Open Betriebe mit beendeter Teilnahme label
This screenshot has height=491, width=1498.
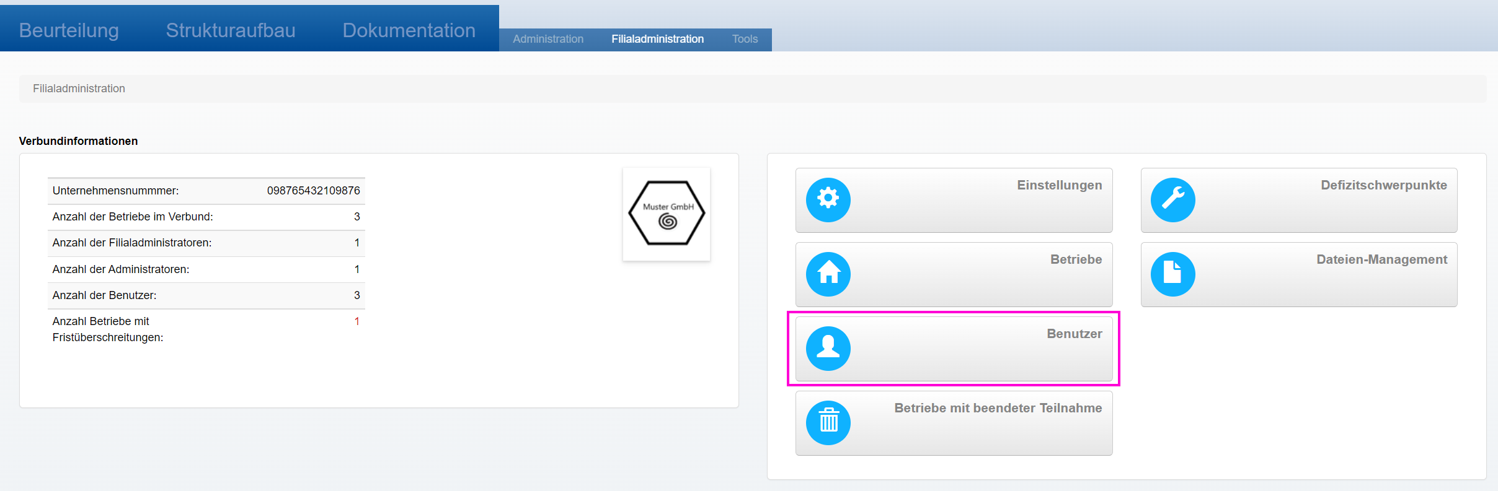click(x=998, y=408)
